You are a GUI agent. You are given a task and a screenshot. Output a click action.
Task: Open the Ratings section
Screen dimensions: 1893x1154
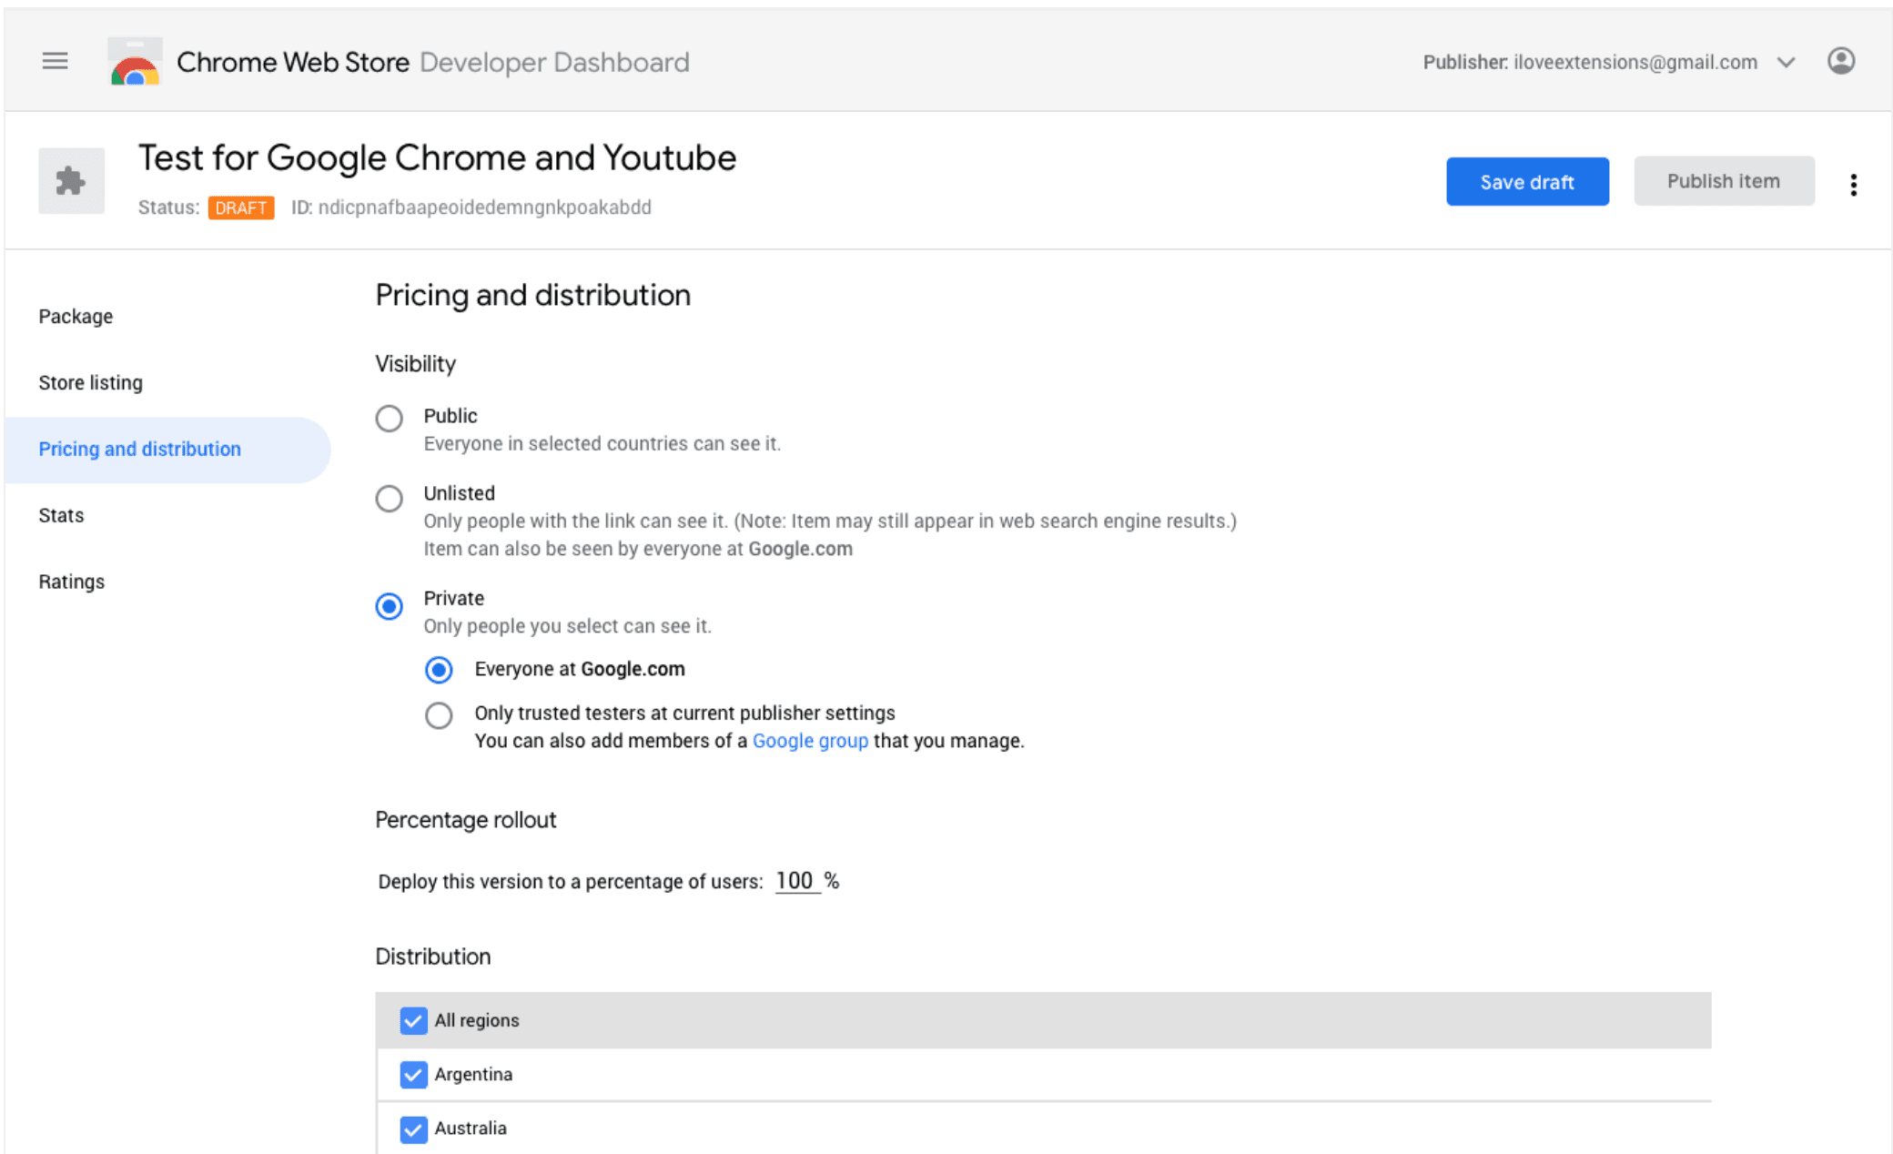coord(72,582)
